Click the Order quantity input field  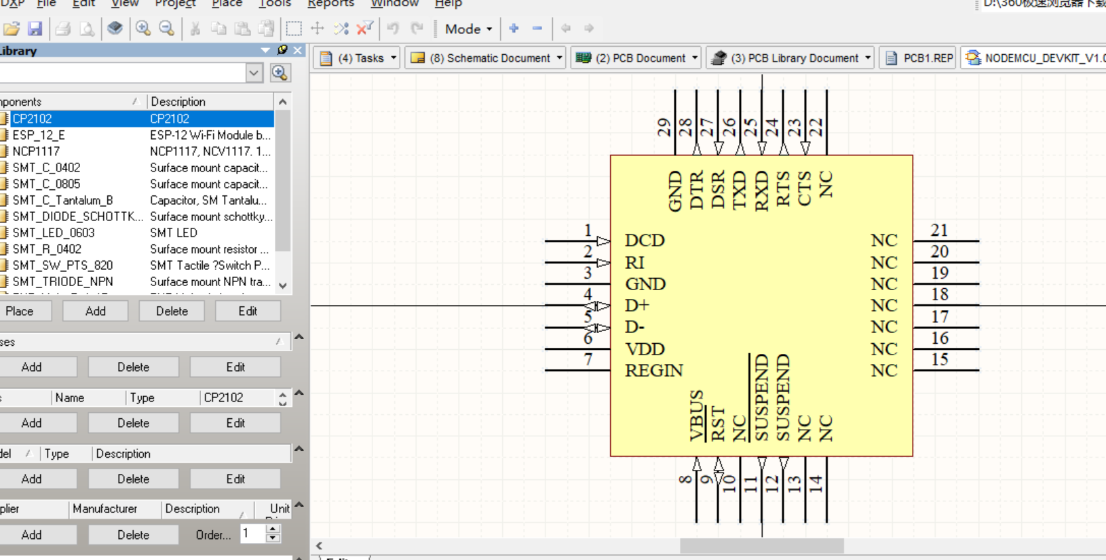tap(252, 534)
